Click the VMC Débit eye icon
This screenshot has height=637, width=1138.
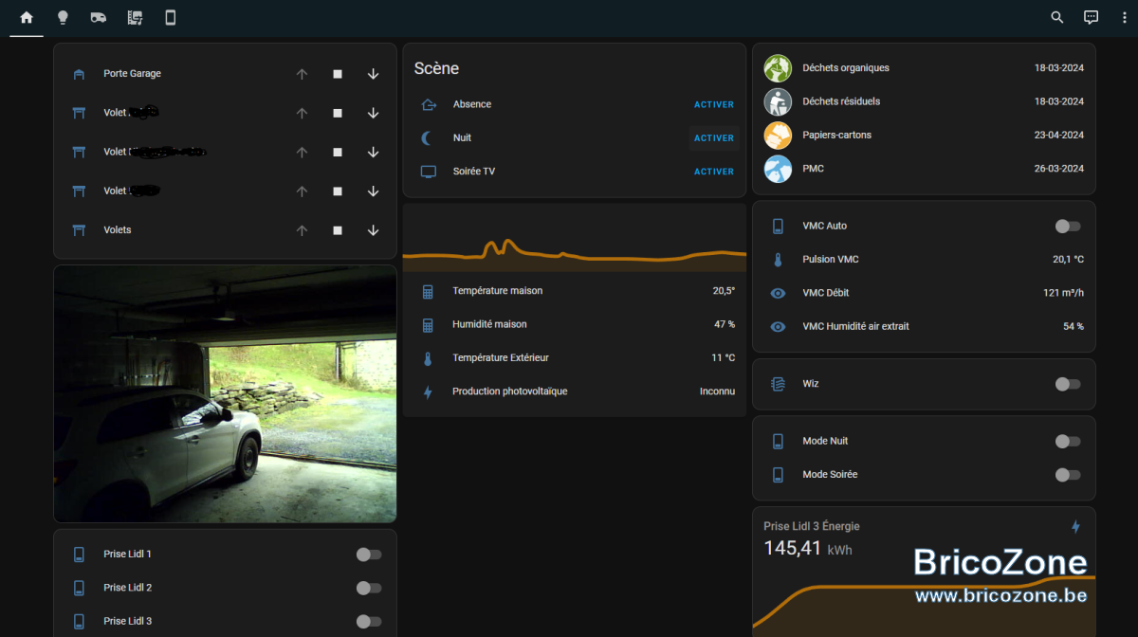click(778, 293)
